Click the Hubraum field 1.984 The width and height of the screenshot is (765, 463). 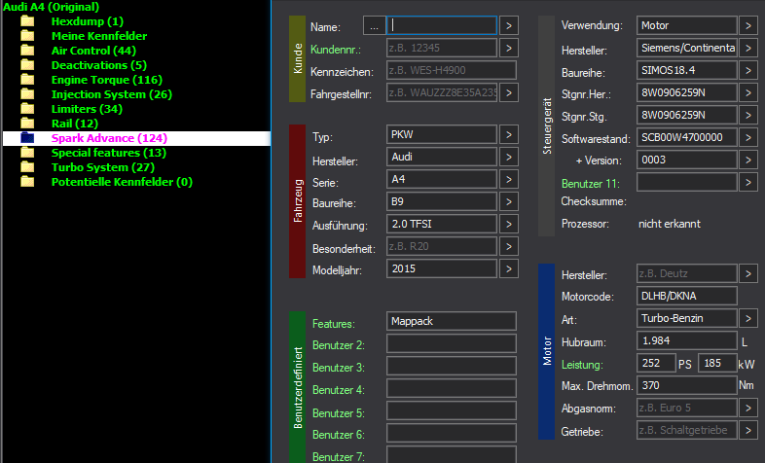pos(687,341)
